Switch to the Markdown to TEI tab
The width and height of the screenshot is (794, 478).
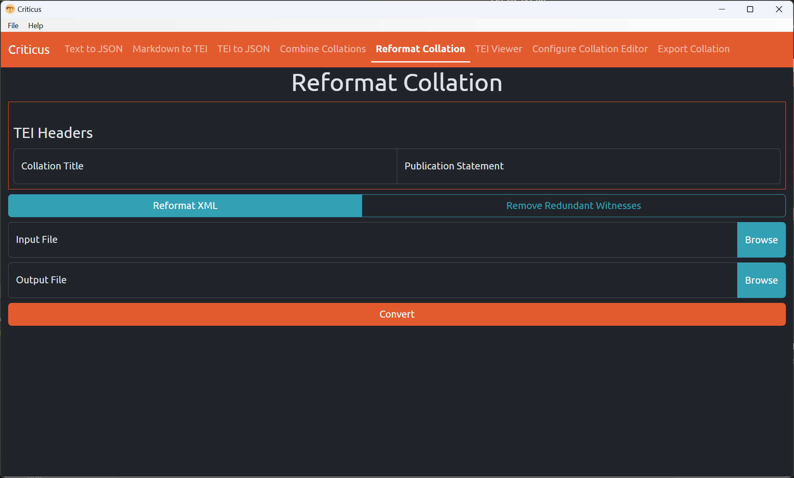170,49
